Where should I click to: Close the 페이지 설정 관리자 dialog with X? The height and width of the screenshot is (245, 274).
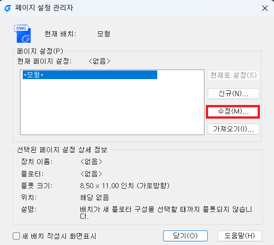[265, 8]
